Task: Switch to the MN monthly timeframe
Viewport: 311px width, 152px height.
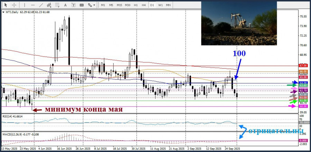Action: click(168, 5)
